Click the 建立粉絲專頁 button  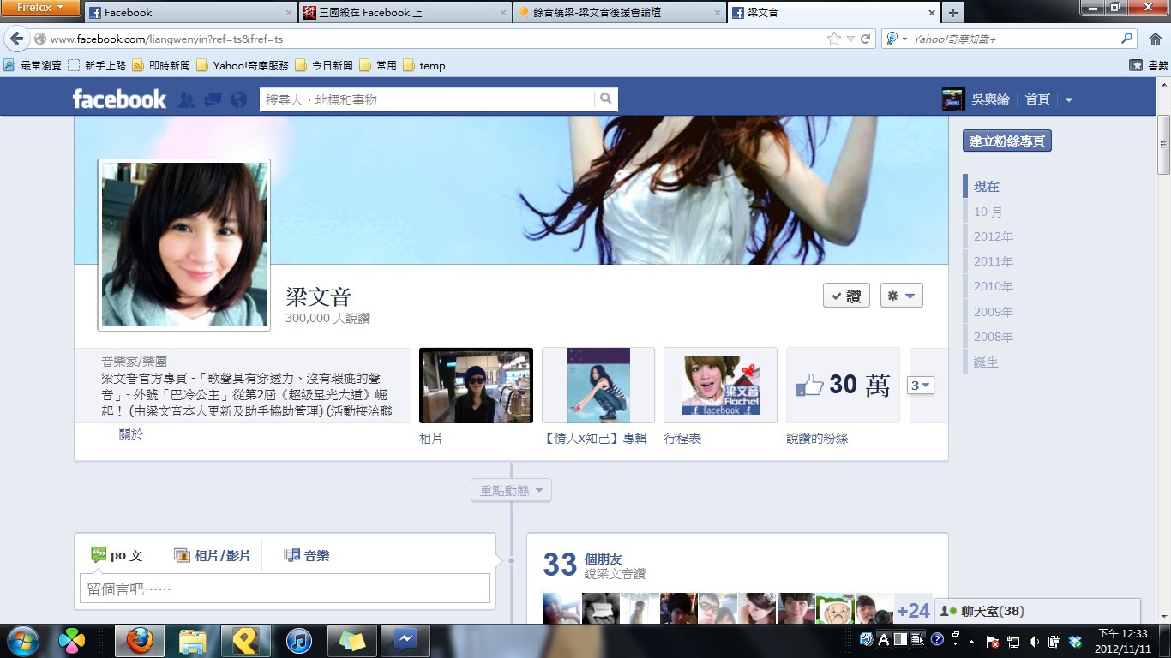click(x=1007, y=141)
